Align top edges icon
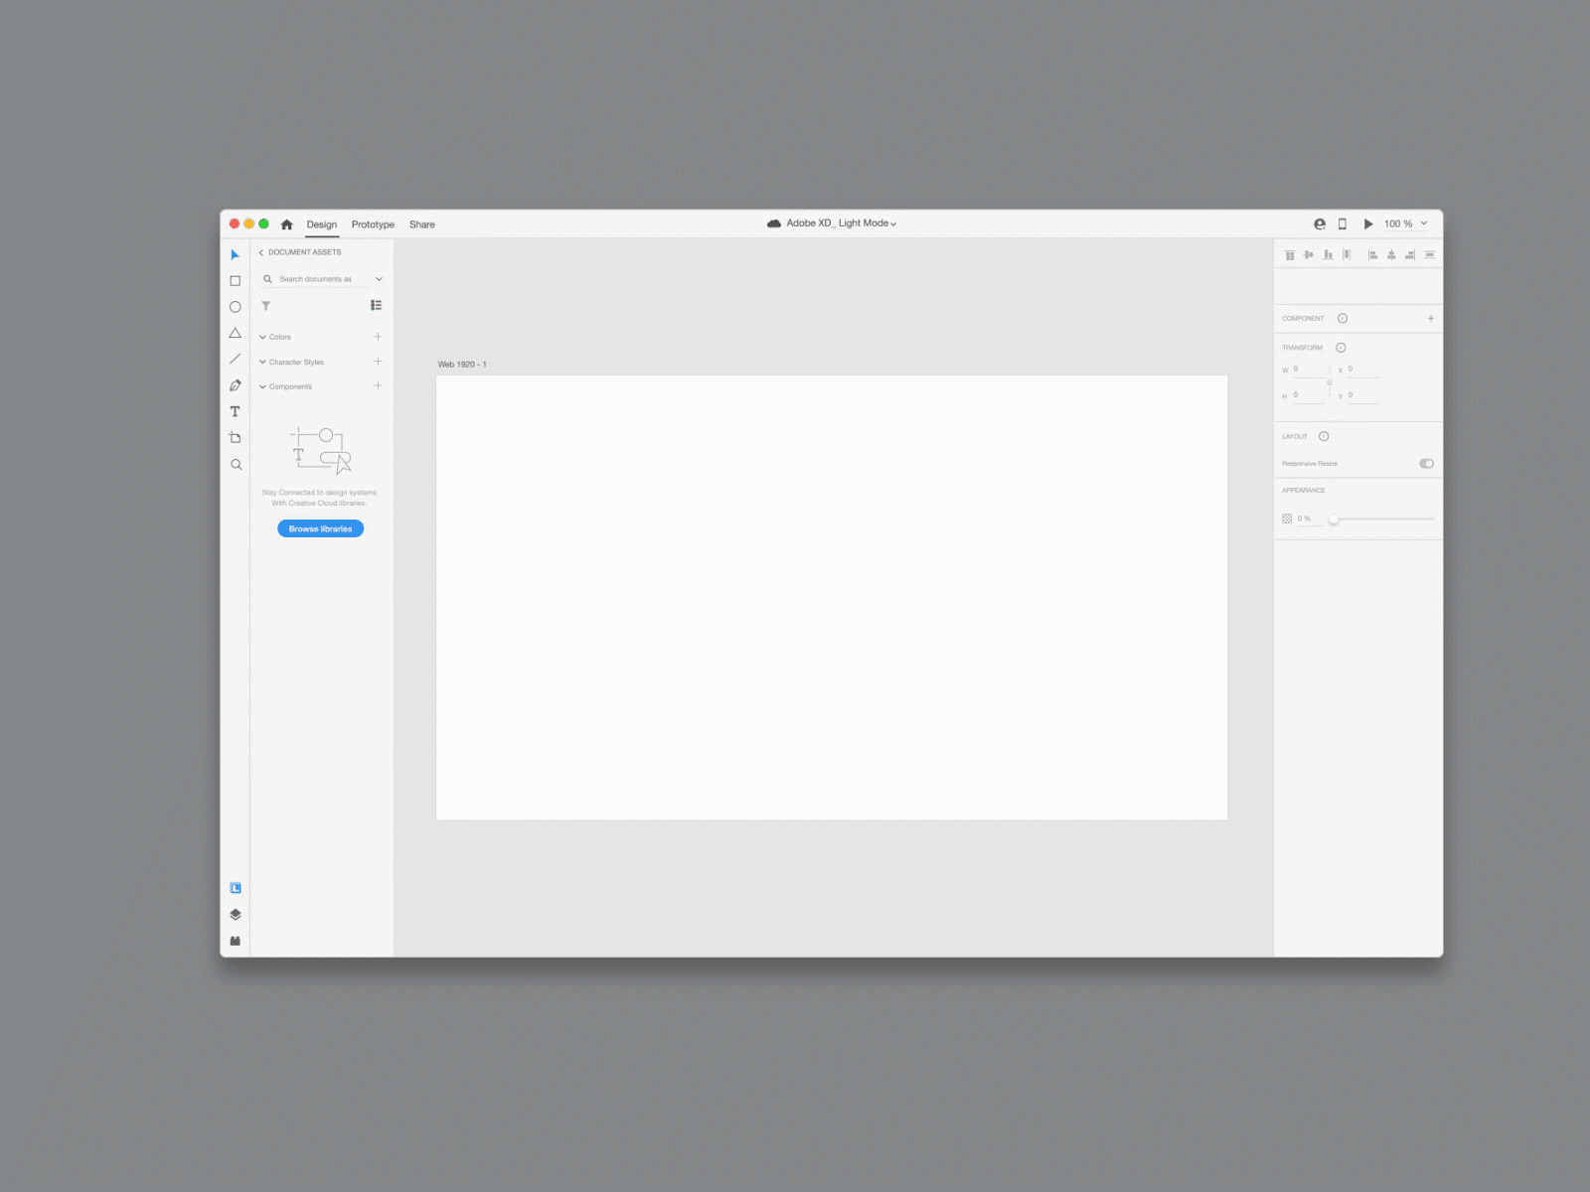Image resolution: width=1590 pixels, height=1192 pixels. (1290, 255)
